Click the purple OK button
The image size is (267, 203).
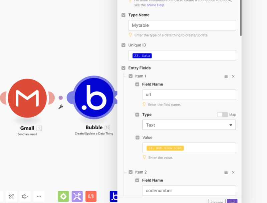pyautogui.click(x=232, y=201)
